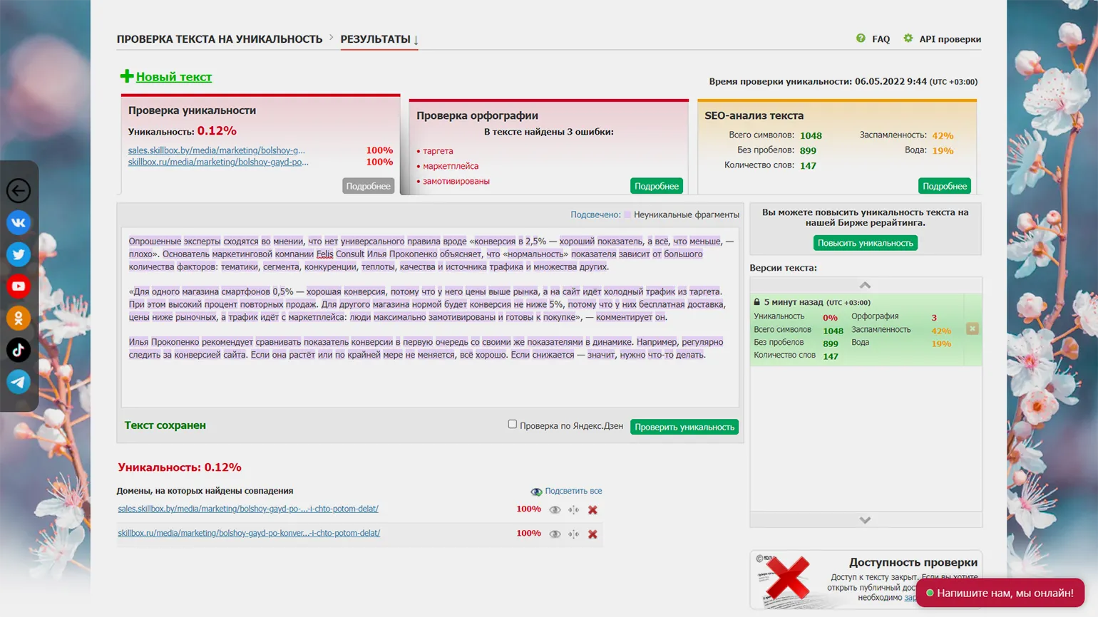The height and width of the screenshot is (617, 1098).
Task: Expand uniqueness details via Подробнее button
Action: (368, 186)
